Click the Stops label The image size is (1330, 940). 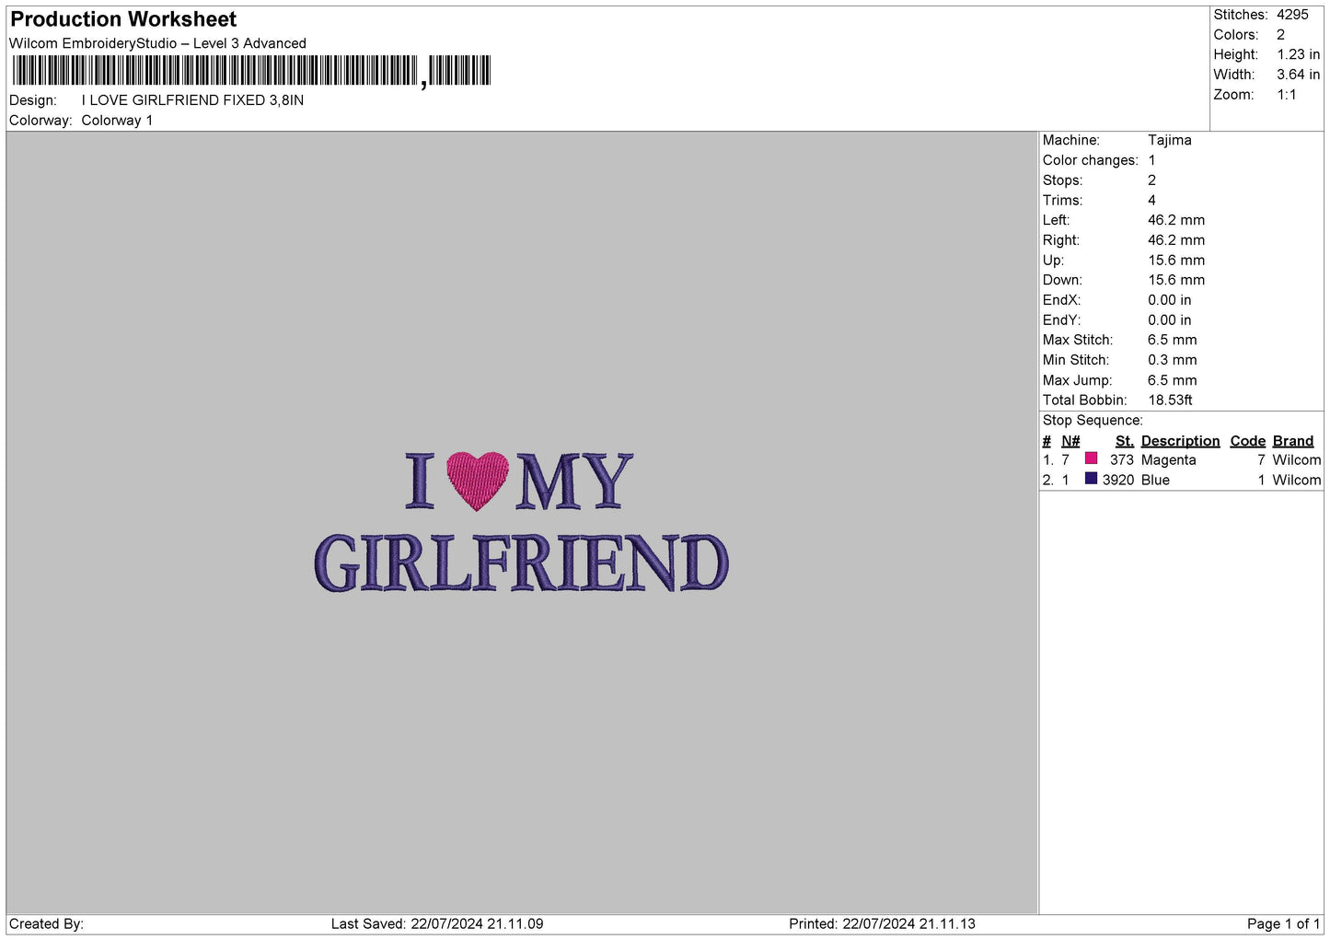point(1063,180)
